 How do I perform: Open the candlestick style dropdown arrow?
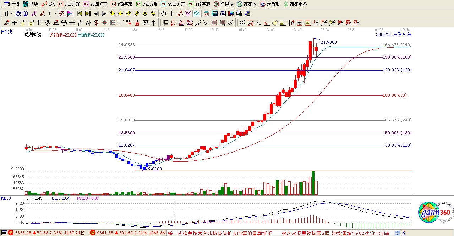(x=55, y=13)
